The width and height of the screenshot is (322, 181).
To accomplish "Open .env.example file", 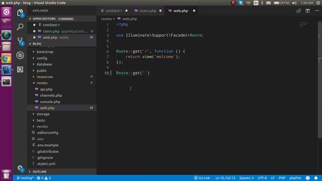I will (x=62, y=145).
